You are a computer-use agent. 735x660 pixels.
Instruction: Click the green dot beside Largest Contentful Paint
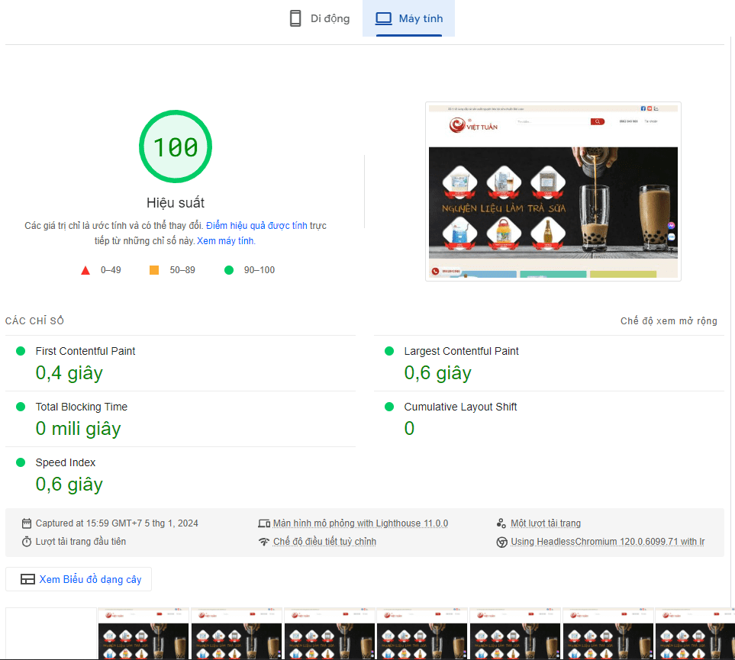coord(389,351)
